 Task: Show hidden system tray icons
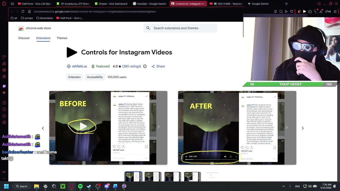(283, 186)
